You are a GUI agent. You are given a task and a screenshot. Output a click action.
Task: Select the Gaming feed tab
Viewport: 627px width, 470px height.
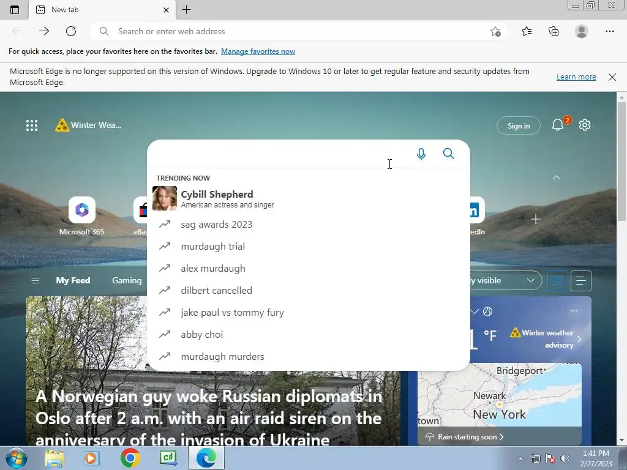click(127, 280)
